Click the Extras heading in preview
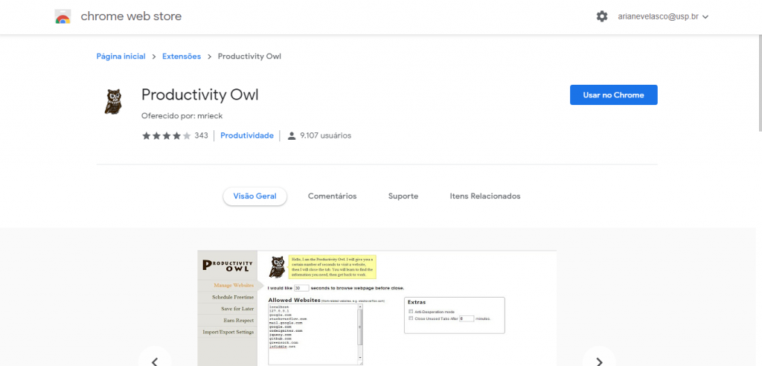The image size is (762, 366). tap(417, 302)
